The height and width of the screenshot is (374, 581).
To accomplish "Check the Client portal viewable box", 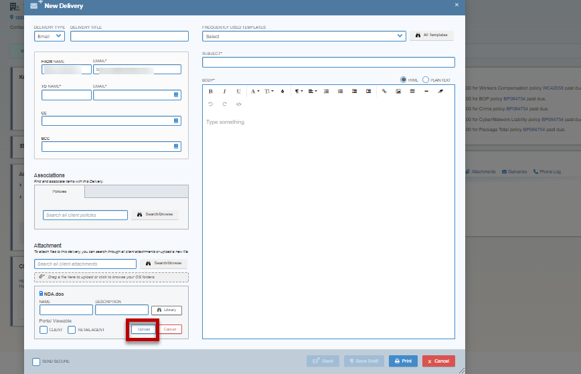I will tap(44, 330).
